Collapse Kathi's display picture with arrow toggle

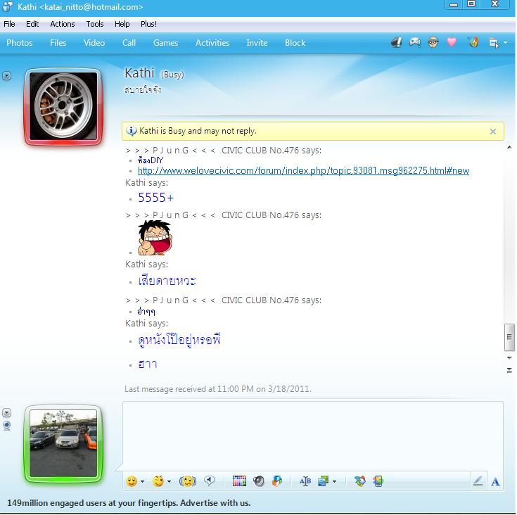click(7, 75)
